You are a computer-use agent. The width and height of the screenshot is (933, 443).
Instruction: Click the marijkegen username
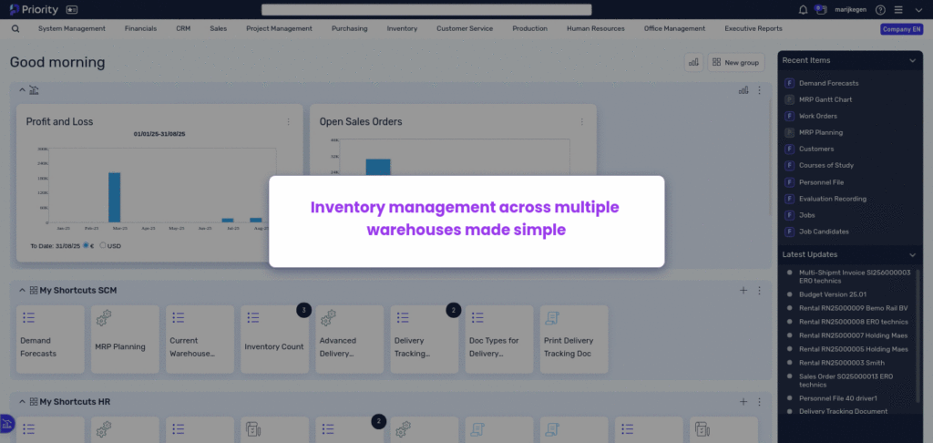coord(850,9)
